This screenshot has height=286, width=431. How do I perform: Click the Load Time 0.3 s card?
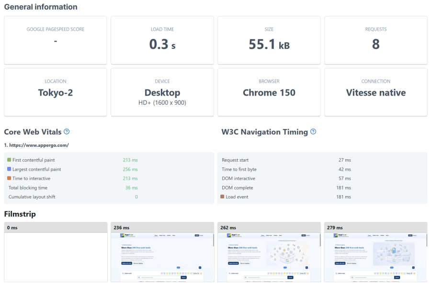pos(162,40)
